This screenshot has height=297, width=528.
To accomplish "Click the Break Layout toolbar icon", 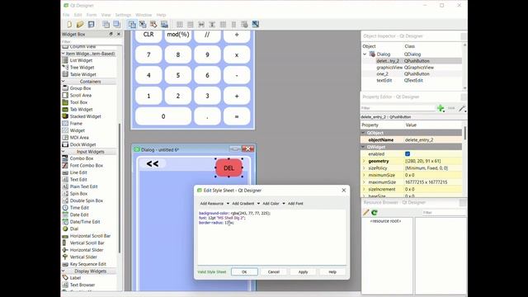I will 244,24.
